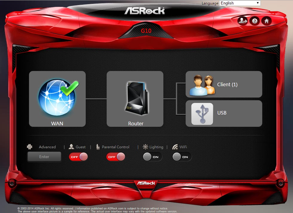Enter the Advanced settings button

44,157
